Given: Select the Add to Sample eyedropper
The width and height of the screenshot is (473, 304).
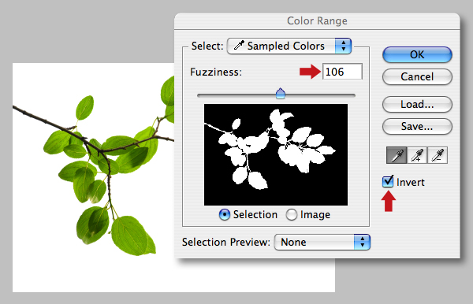Looking at the screenshot, I should click(417, 155).
